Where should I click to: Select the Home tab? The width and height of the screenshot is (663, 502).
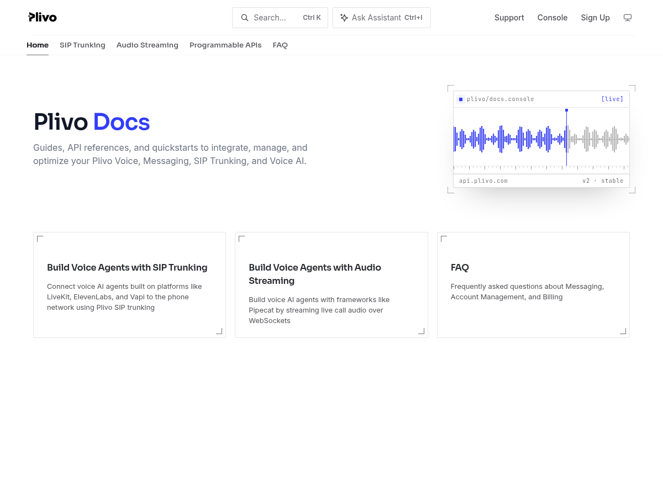coord(38,45)
